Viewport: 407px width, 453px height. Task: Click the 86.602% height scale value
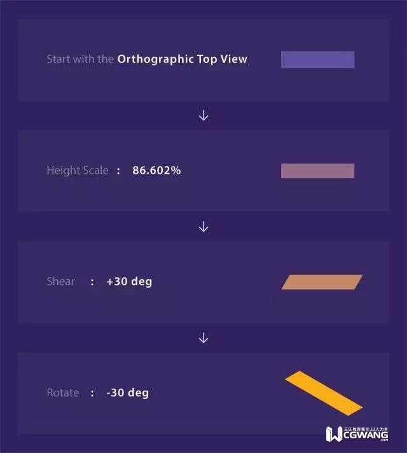click(156, 171)
